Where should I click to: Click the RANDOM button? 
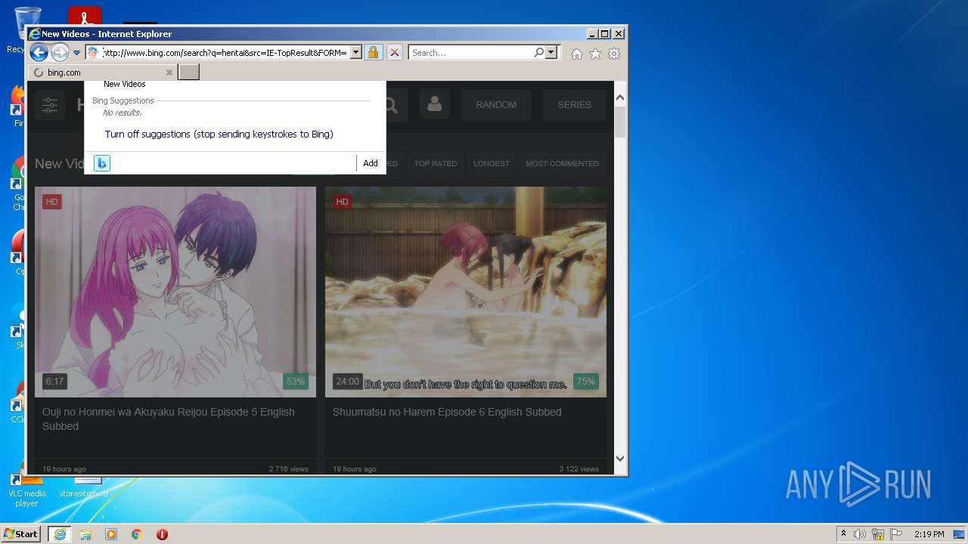496,105
